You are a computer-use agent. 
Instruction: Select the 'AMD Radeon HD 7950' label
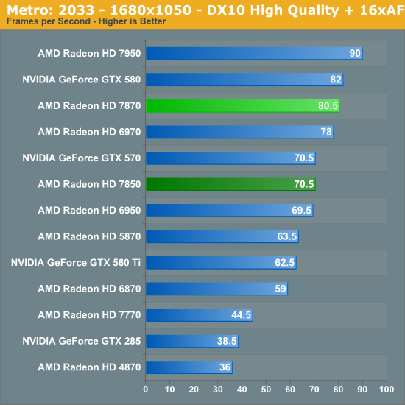(89, 54)
